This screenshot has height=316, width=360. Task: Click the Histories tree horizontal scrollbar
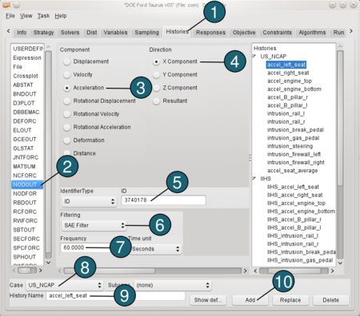coord(294,271)
